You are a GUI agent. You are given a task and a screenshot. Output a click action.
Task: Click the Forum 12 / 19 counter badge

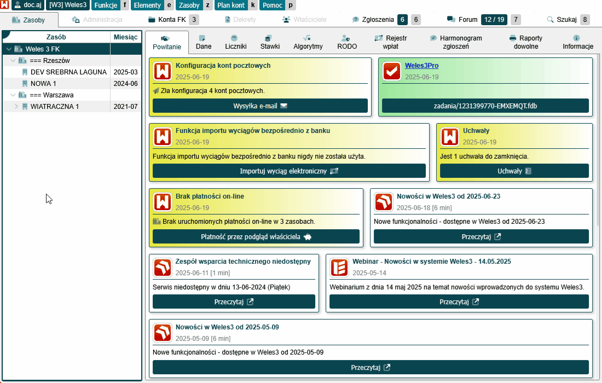pos(494,20)
